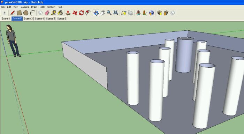Open the Camera menu
244x134 pixels.
click(25, 7)
